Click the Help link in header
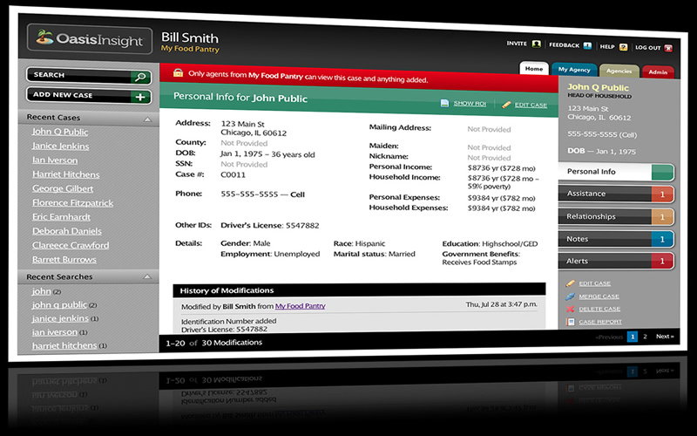Viewport: 697px width, 436px height. pos(607,46)
